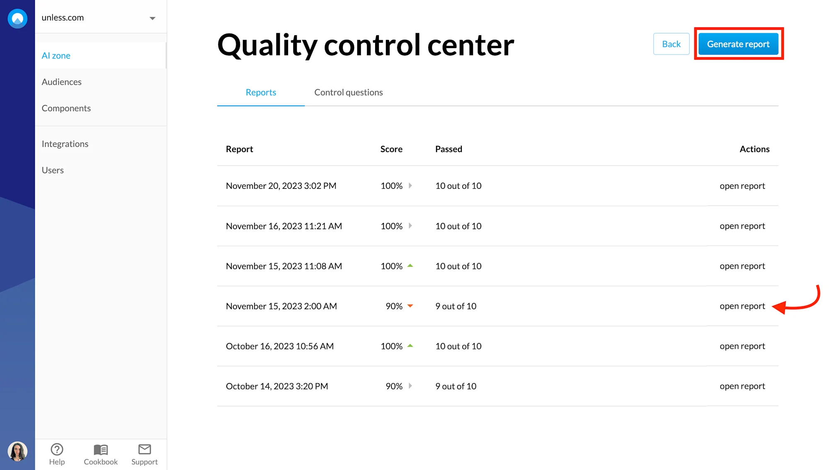This screenshot has width=829, height=470.
Task: Click the Back button
Action: [671, 44]
